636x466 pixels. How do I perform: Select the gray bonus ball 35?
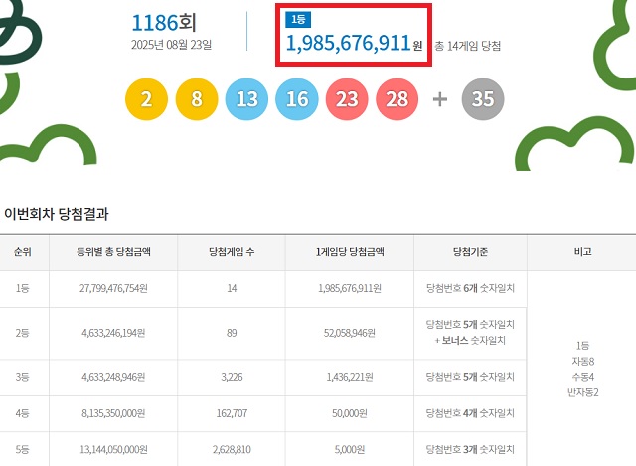coord(485,99)
